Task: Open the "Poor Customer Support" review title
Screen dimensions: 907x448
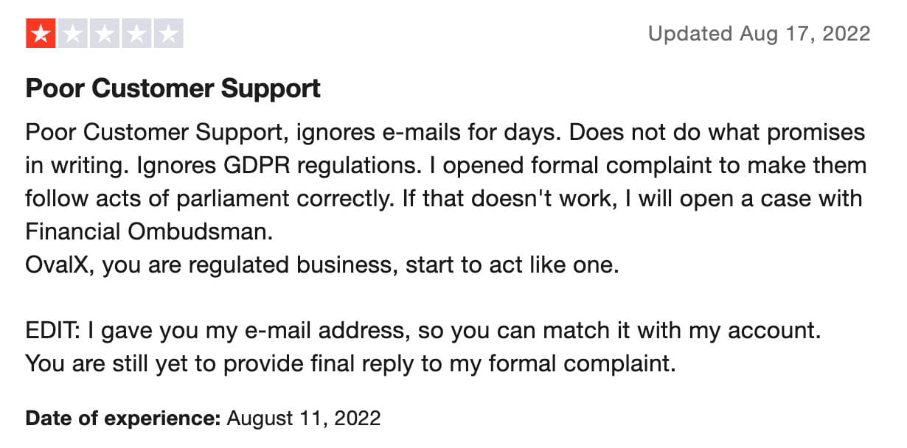Action: point(173,89)
